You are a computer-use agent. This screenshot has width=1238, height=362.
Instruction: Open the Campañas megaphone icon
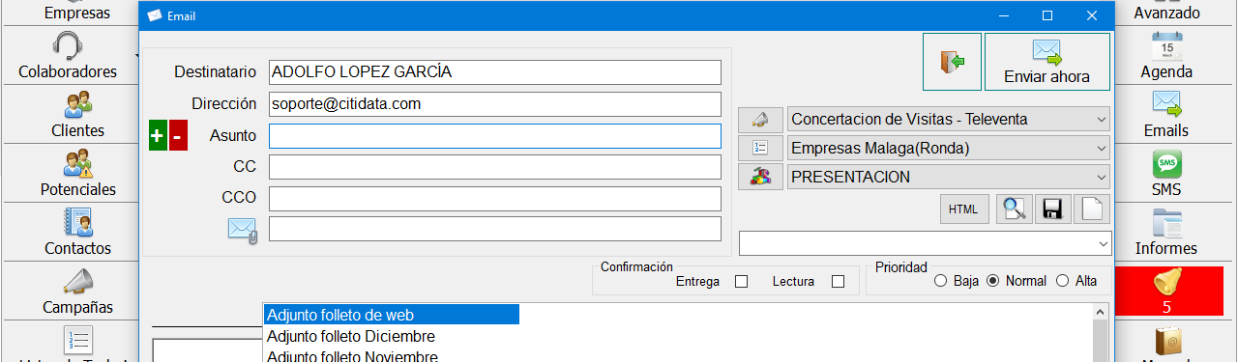(77, 281)
